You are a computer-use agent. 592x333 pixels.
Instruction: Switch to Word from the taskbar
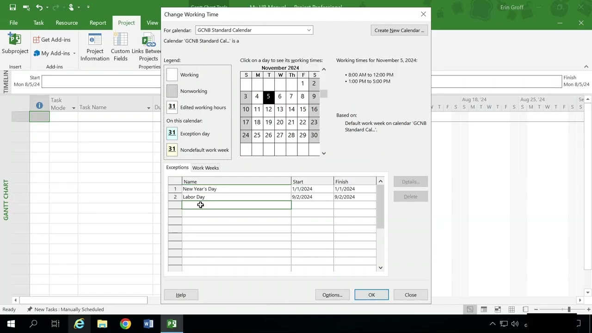point(148,324)
